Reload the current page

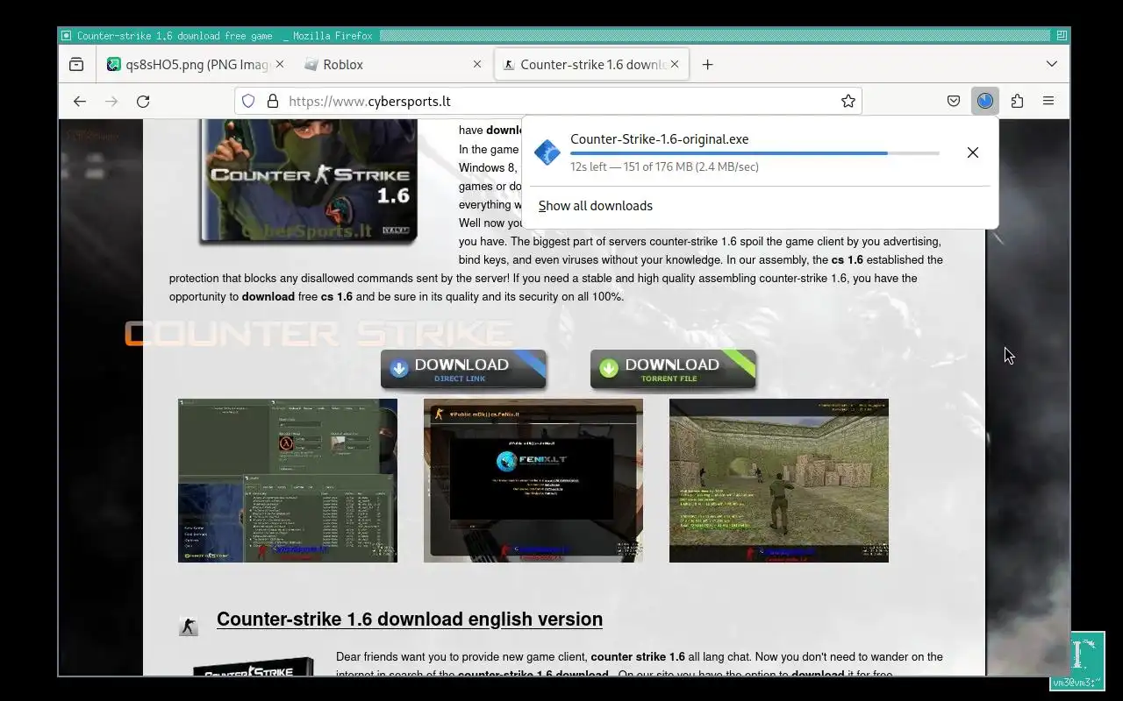[143, 101]
